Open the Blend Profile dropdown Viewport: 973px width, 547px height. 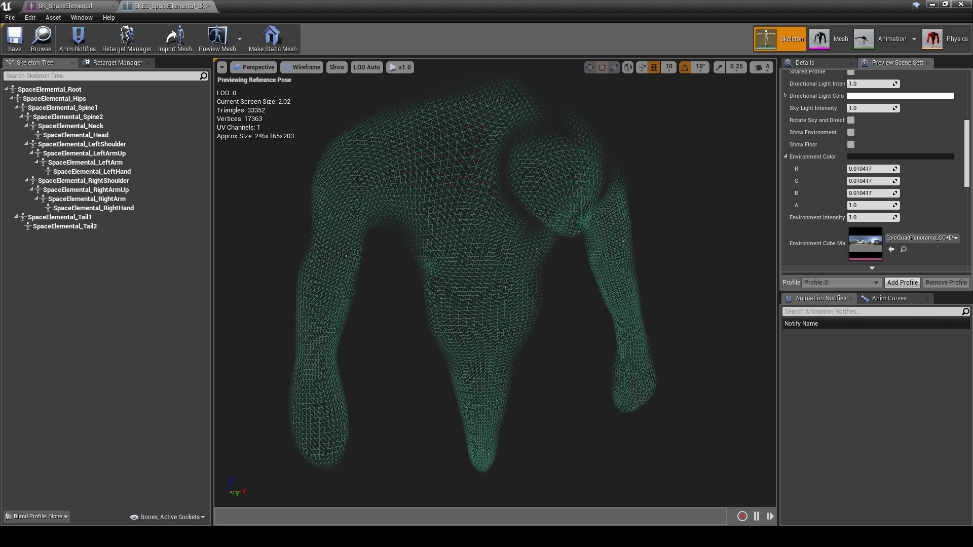(x=37, y=517)
